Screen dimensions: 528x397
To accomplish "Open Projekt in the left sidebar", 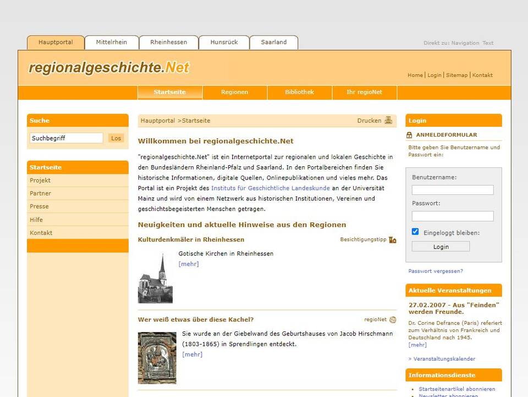I will point(78,180).
